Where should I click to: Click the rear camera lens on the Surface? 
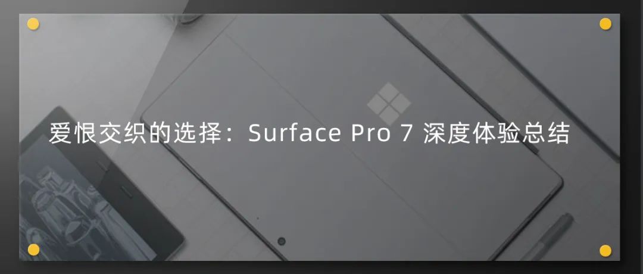tap(281, 241)
